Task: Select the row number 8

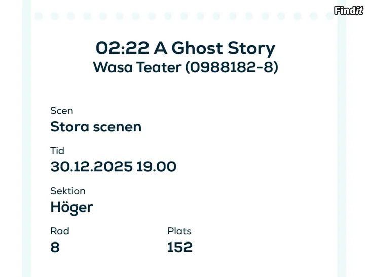Action: pos(55,248)
